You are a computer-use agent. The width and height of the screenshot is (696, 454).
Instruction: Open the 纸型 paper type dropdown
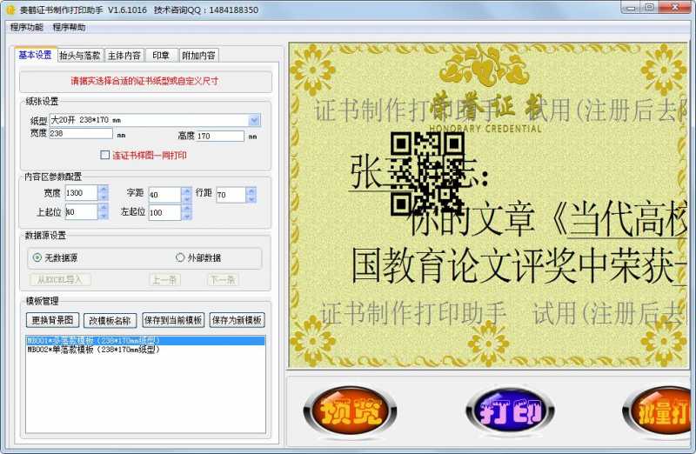click(x=254, y=120)
